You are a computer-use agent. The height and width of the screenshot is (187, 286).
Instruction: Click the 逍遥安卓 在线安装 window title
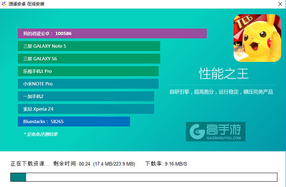[26, 4]
